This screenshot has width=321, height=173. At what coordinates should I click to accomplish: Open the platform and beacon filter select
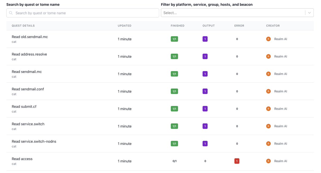(x=233, y=13)
